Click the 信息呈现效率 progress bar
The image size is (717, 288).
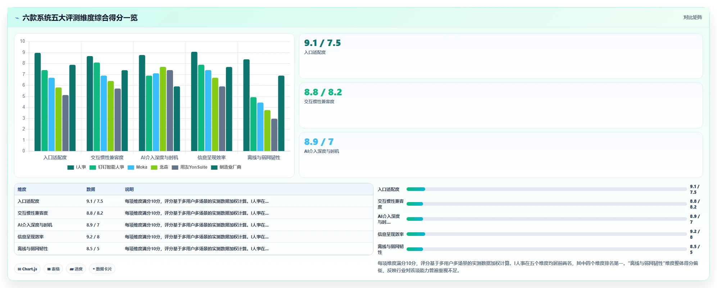pos(546,234)
